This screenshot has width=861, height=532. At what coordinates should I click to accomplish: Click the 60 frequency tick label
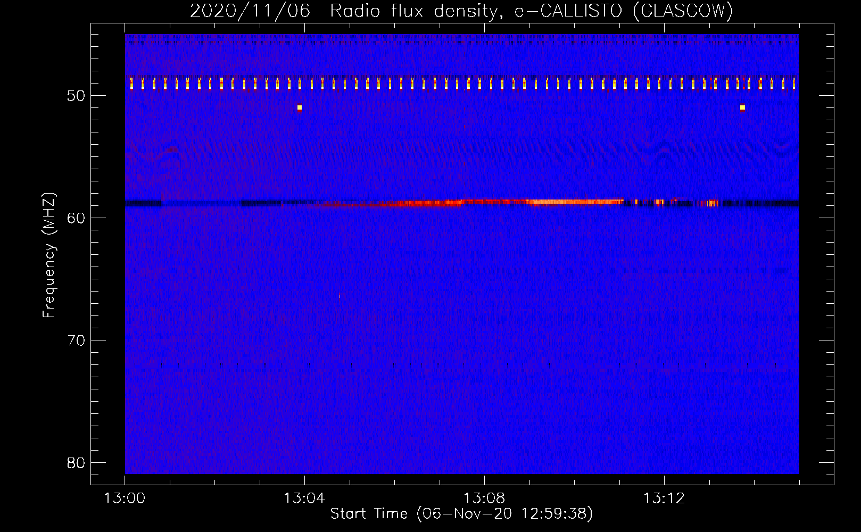point(77,218)
